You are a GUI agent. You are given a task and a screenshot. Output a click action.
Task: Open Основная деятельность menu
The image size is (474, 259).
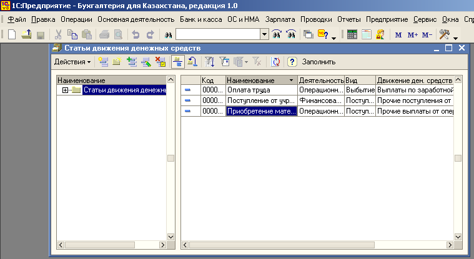[x=136, y=19]
